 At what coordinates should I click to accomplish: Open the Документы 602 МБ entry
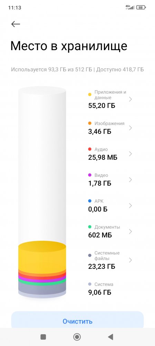(110, 231)
